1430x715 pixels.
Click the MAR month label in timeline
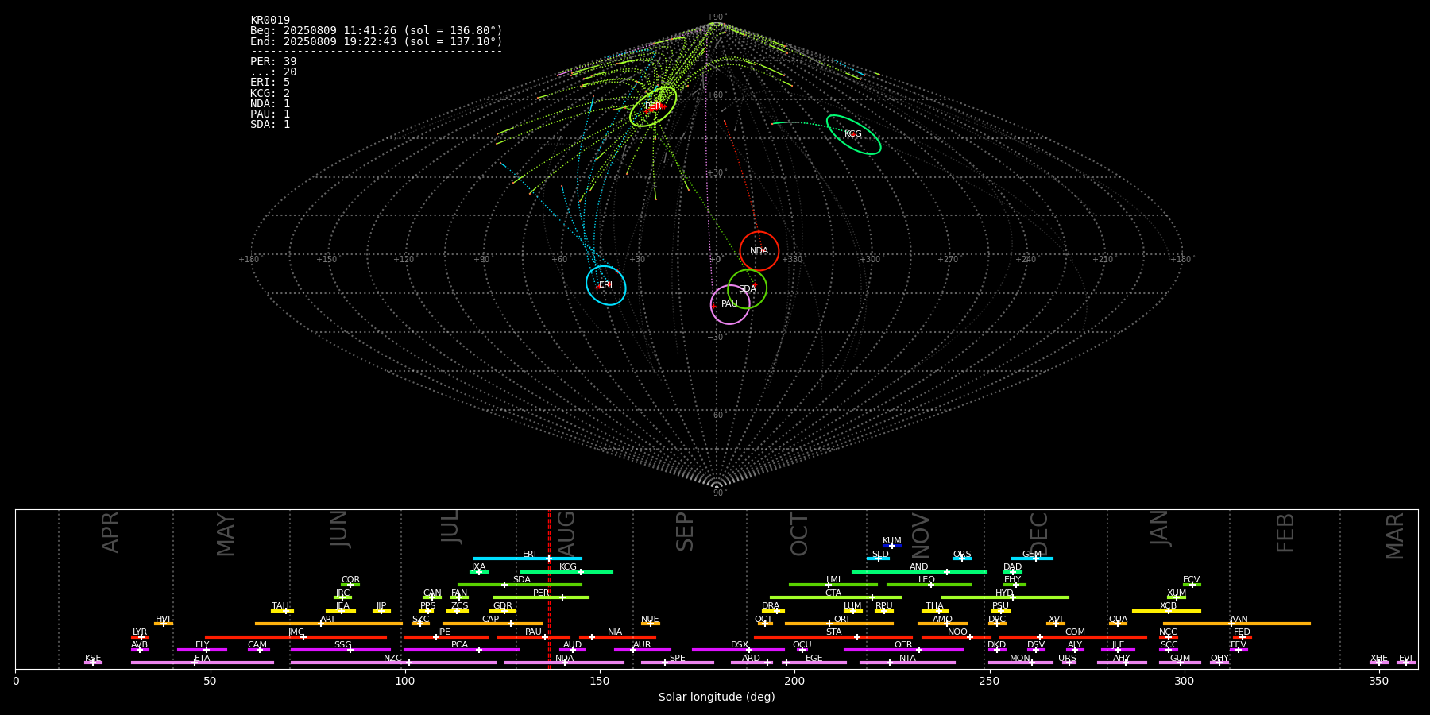[1395, 535]
